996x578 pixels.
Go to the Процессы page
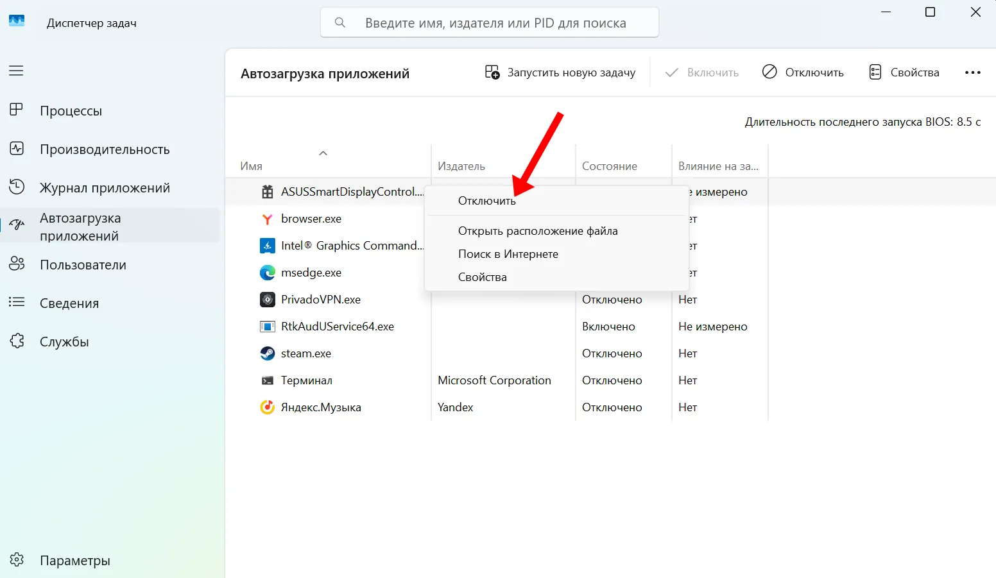71,110
